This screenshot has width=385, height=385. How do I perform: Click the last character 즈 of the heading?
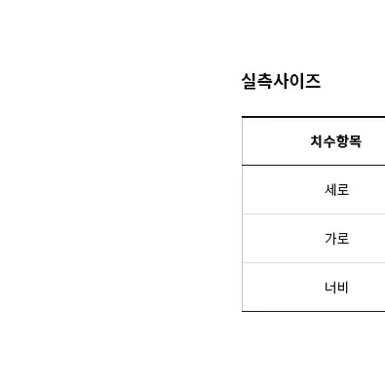click(x=313, y=81)
